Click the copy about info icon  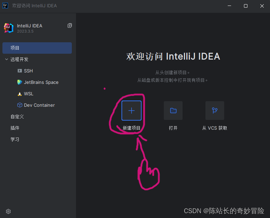click(x=69, y=26)
